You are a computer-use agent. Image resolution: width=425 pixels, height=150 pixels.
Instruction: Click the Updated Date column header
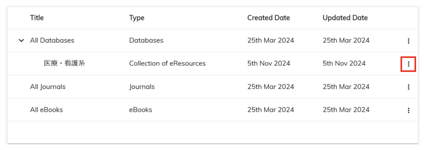[345, 18]
